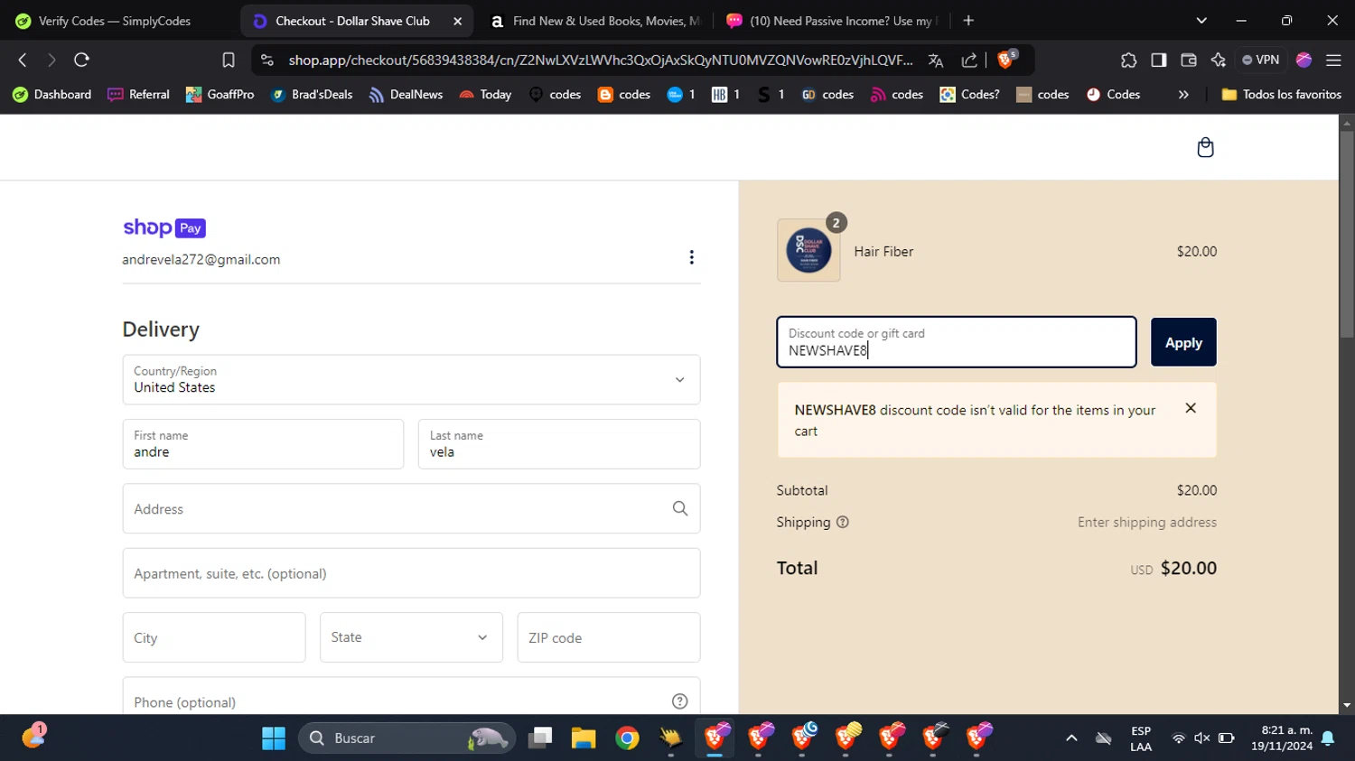1355x761 pixels.
Task: Open Task View in taskbar
Action: [x=540, y=738]
